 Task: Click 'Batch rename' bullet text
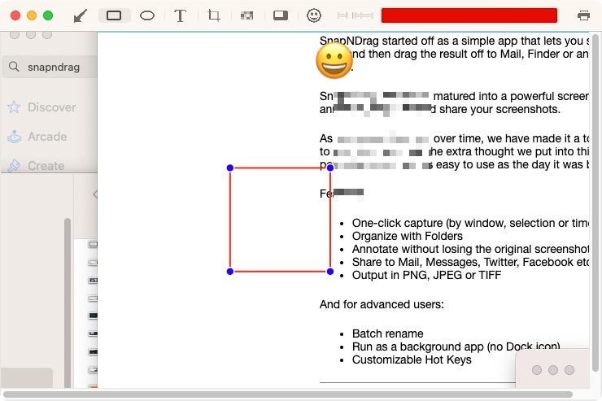tap(388, 333)
